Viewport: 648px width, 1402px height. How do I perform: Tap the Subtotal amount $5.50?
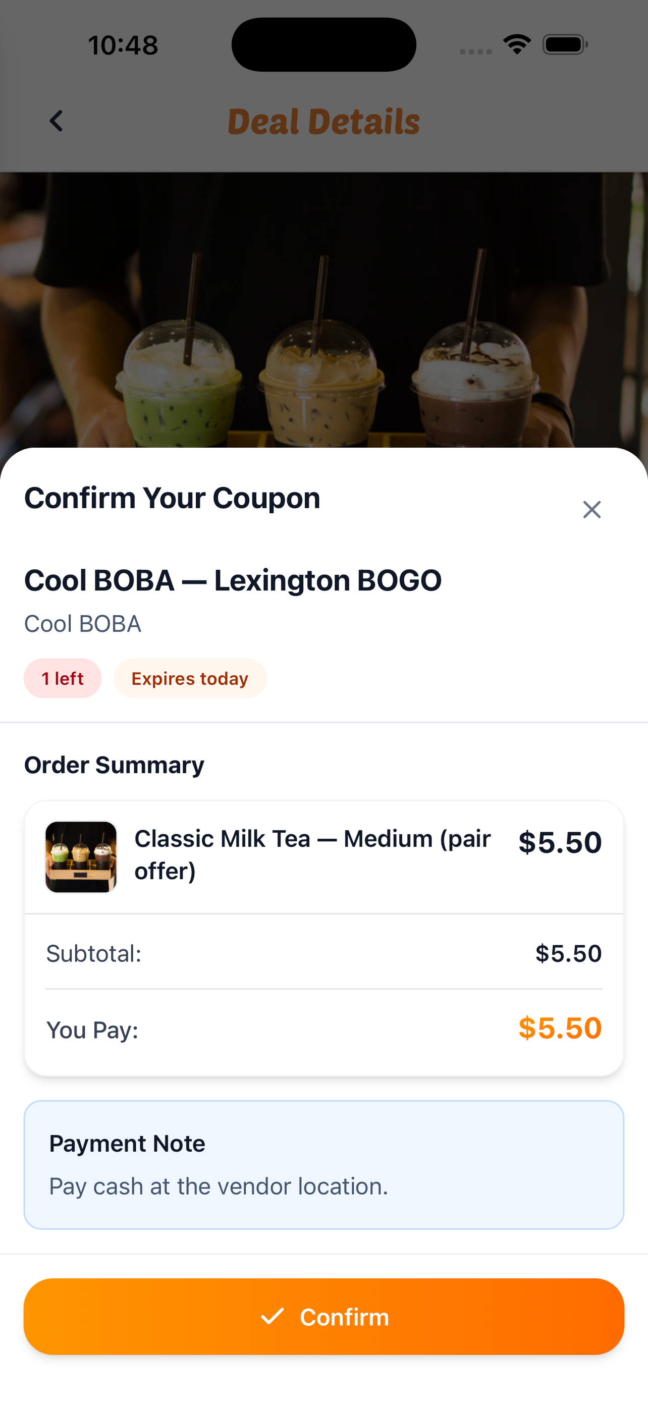[x=569, y=953]
